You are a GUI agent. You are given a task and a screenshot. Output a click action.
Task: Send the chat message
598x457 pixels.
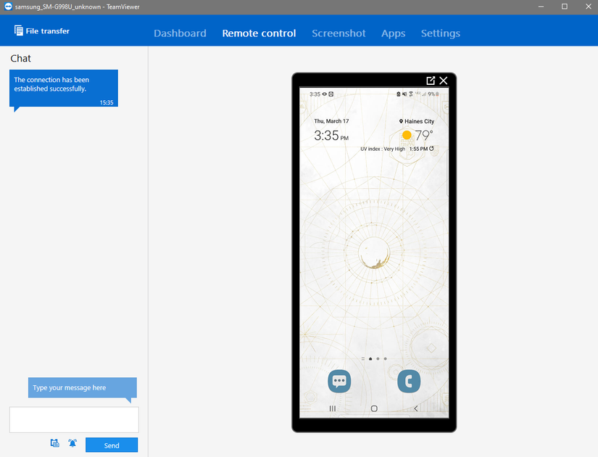(x=112, y=445)
